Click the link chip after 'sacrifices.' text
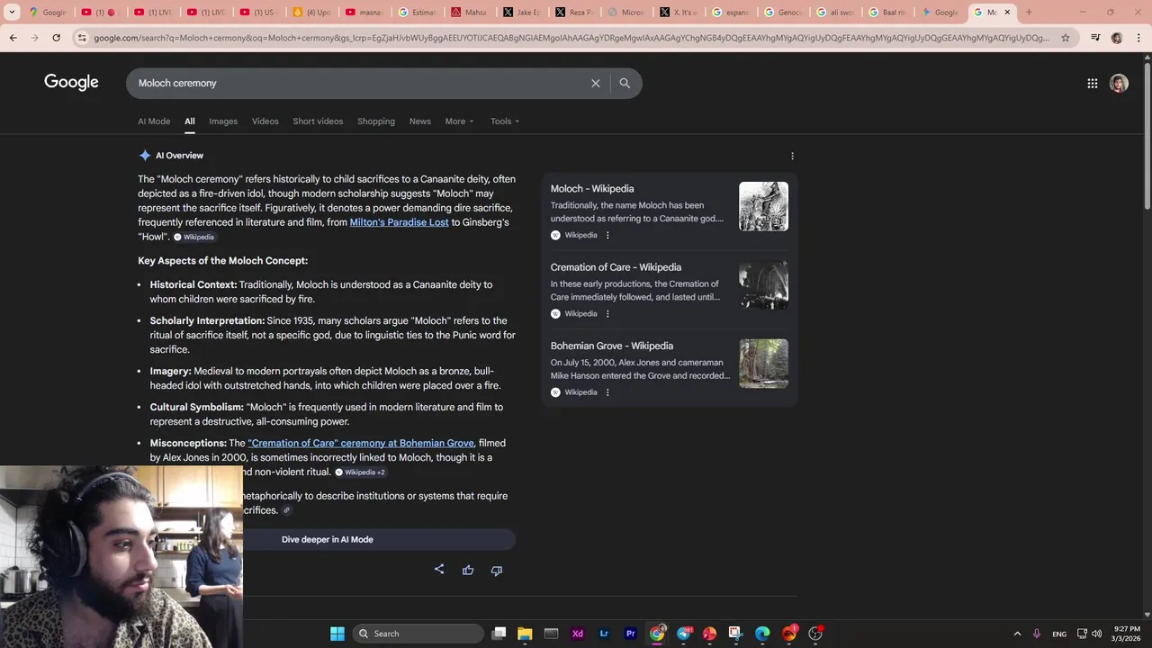Screen dimensions: 1152x648 (x=286, y=510)
